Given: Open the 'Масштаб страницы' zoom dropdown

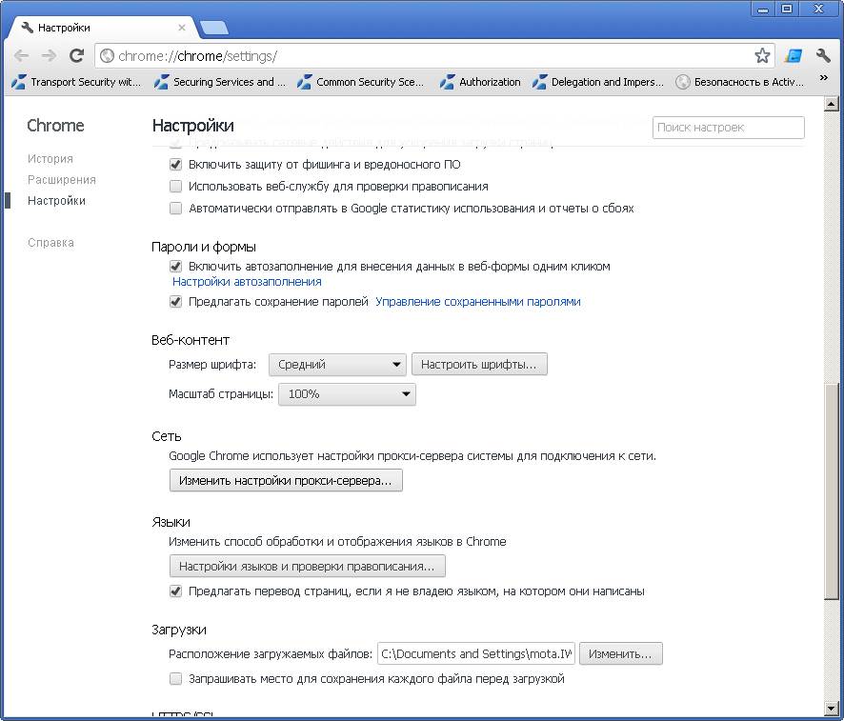Looking at the screenshot, I should coord(346,393).
